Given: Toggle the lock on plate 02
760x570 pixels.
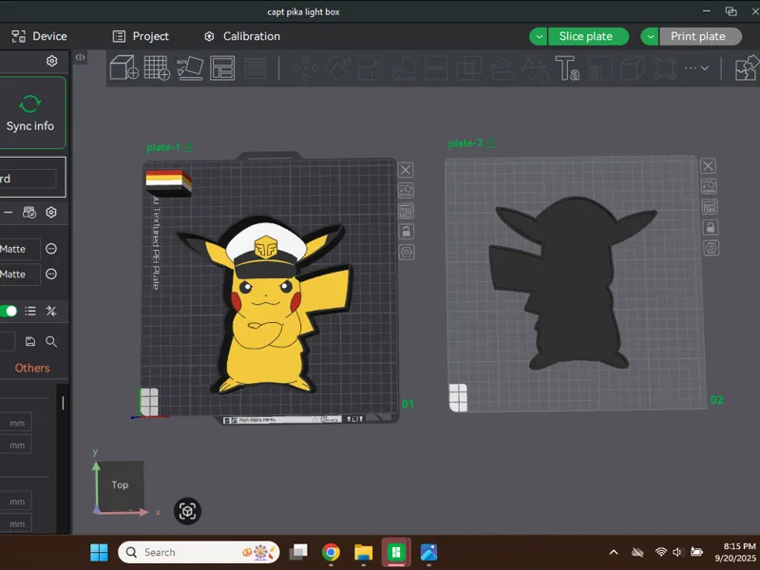Looking at the screenshot, I should tap(710, 227).
